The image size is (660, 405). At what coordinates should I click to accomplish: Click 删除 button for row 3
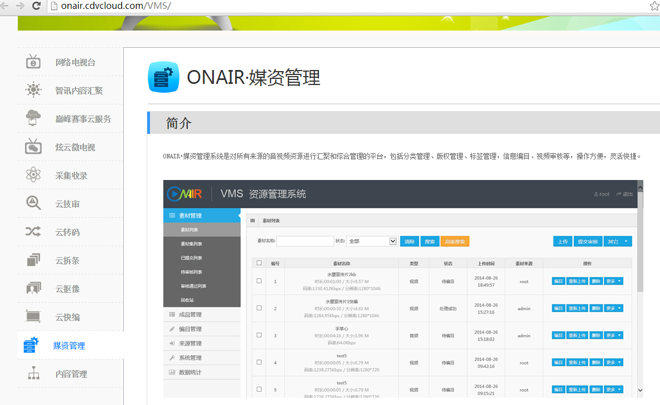596,336
